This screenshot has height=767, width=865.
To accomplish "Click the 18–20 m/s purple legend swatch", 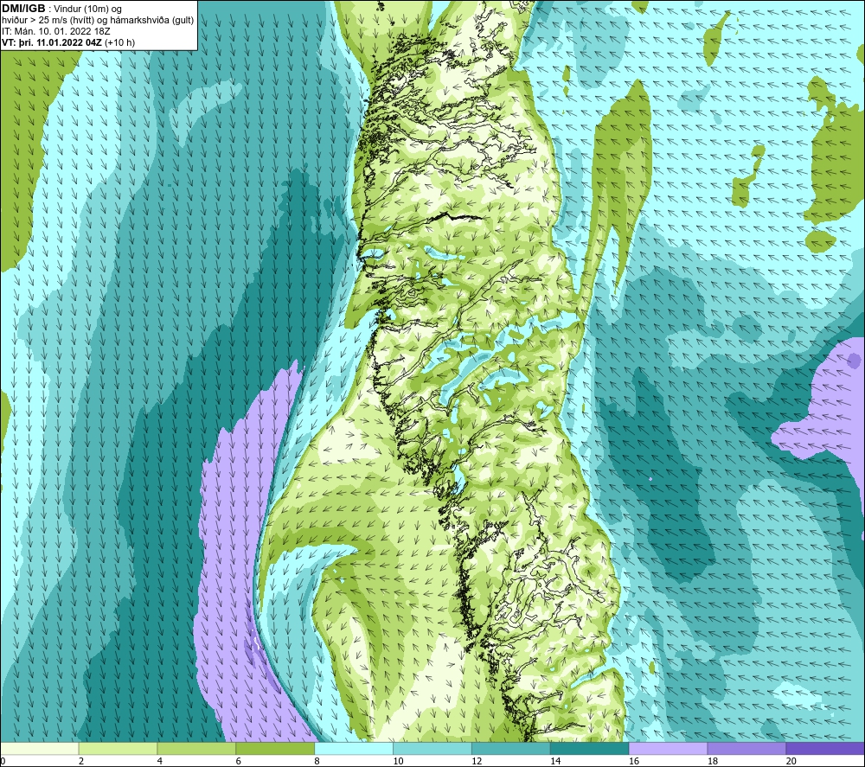I will [746, 748].
